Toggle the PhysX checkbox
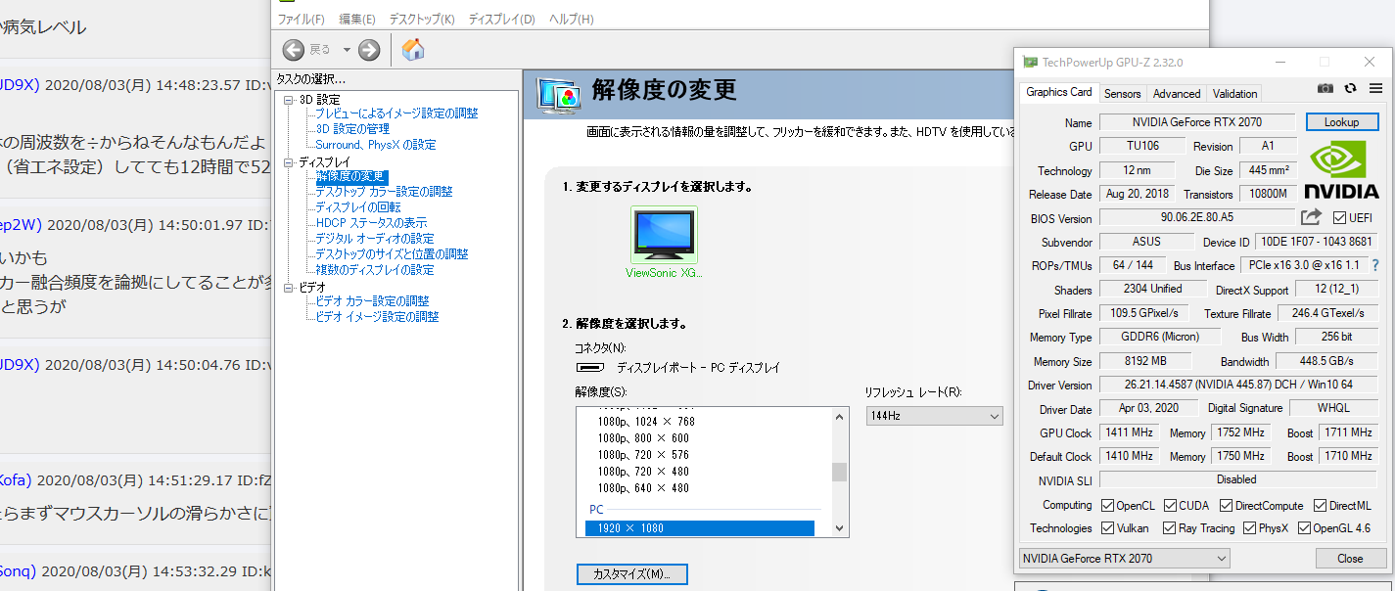Image resolution: width=1395 pixels, height=591 pixels. tap(1250, 528)
